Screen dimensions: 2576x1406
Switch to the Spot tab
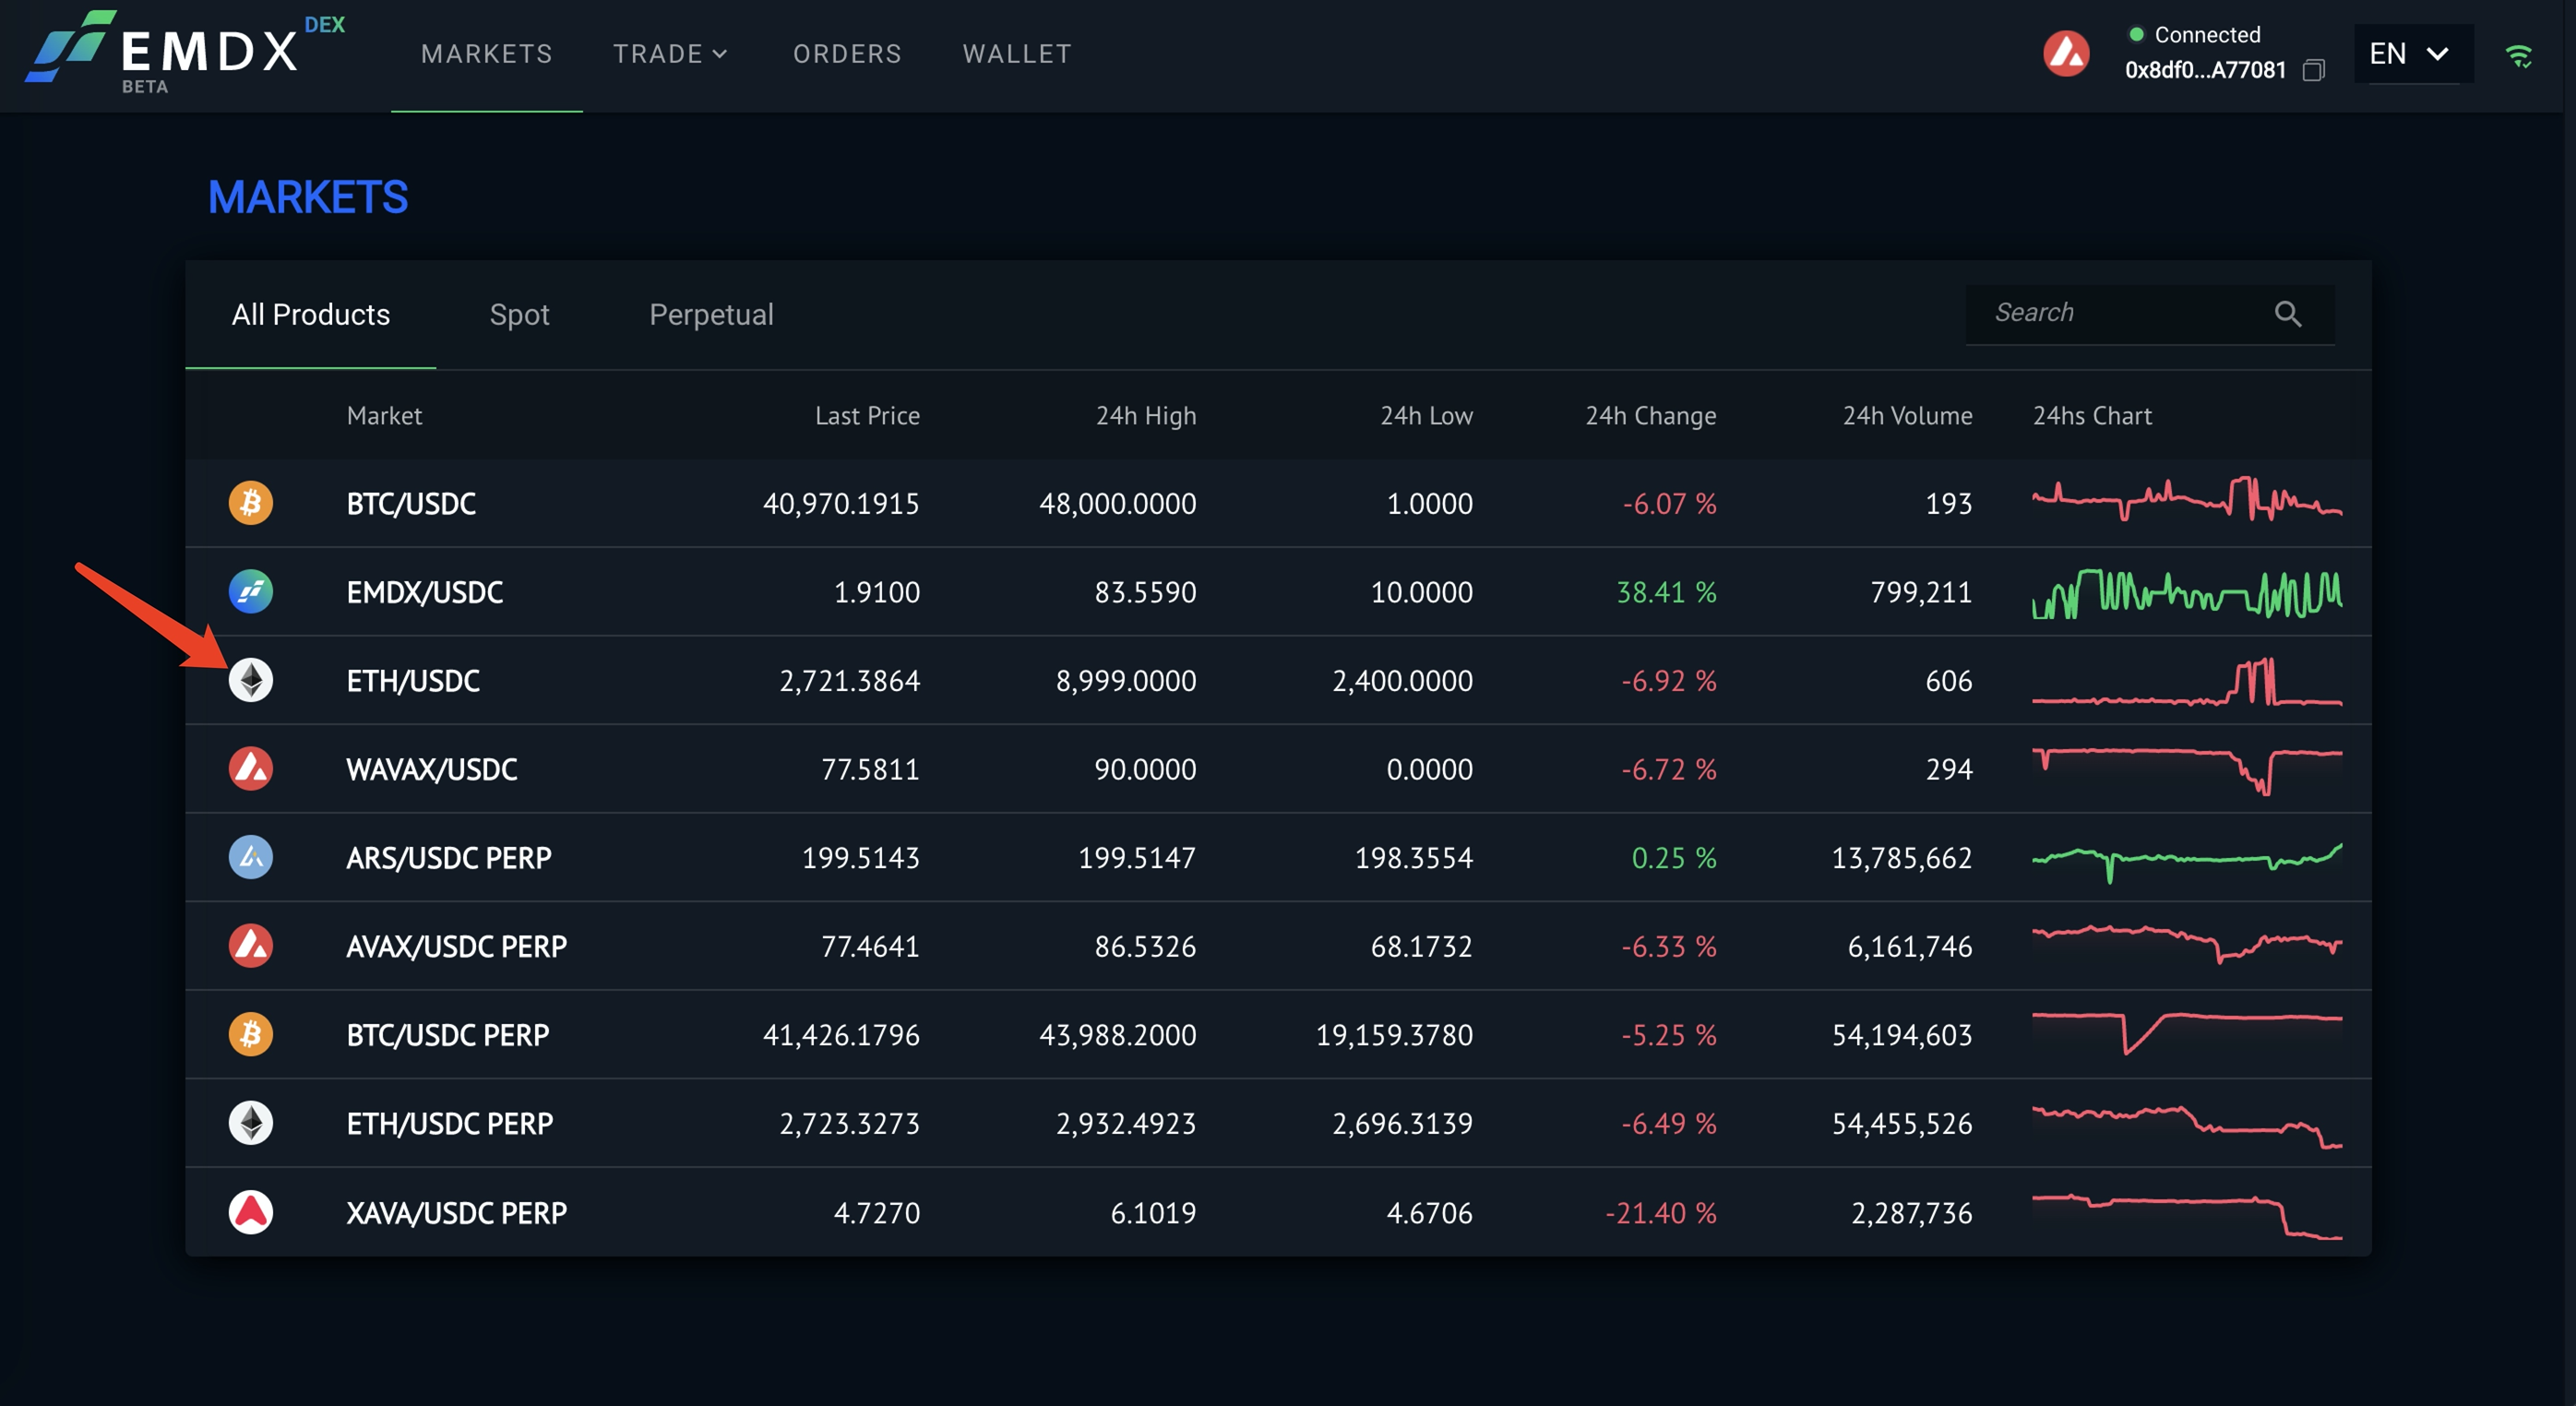click(519, 315)
